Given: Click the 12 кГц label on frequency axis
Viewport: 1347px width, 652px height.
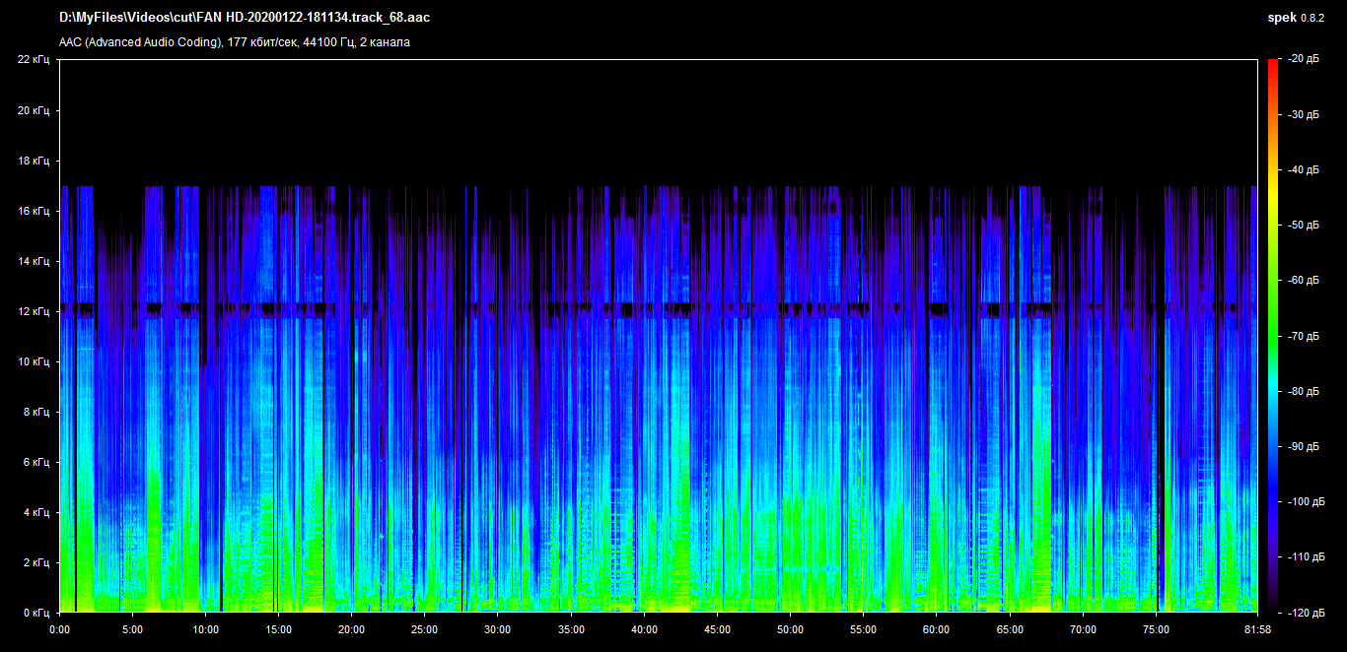Looking at the screenshot, I should 34,311.
